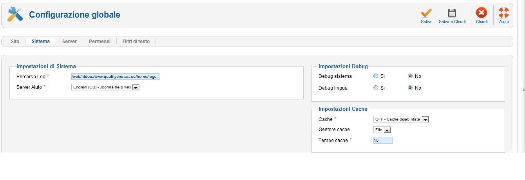Switch to the Sito tab
This screenshot has height=180, width=525.
[15, 41]
